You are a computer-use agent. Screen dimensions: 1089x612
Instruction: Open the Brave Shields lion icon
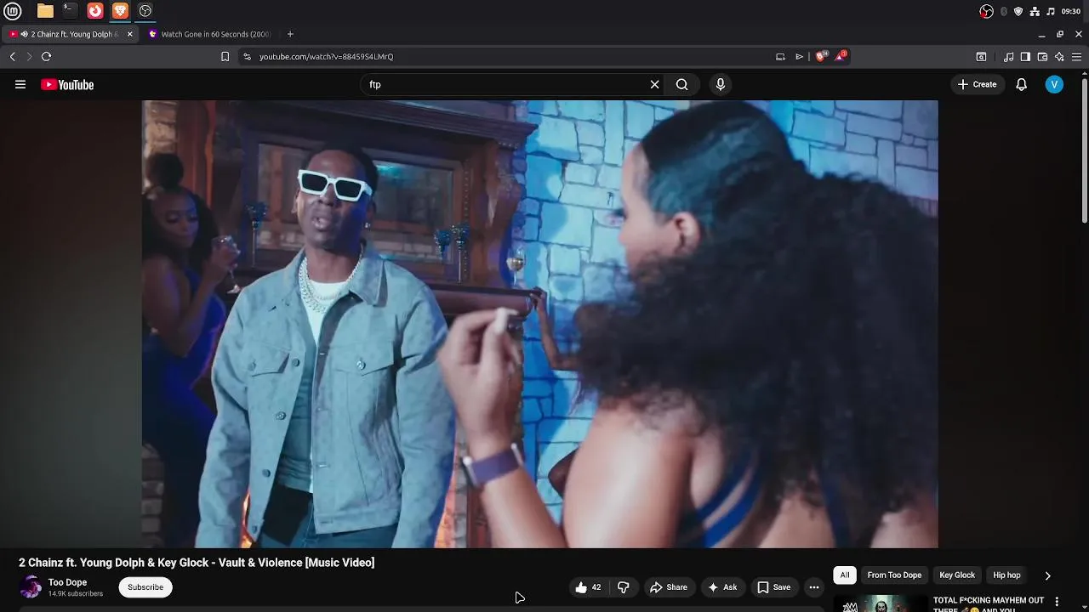[x=821, y=57]
